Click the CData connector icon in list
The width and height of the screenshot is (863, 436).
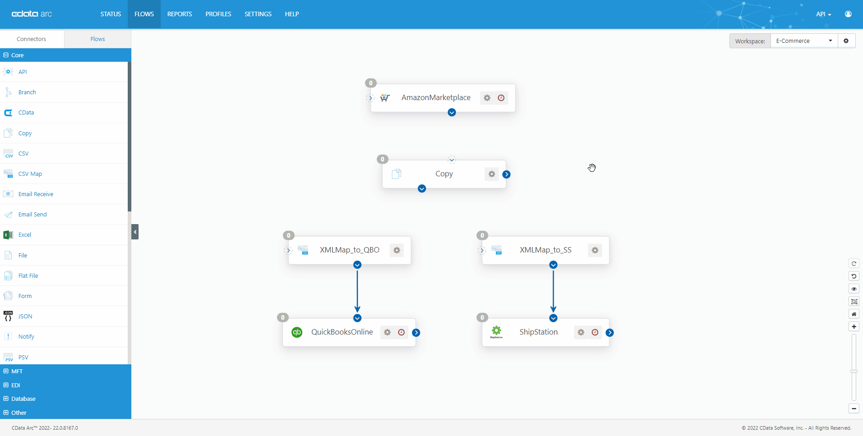(x=8, y=113)
